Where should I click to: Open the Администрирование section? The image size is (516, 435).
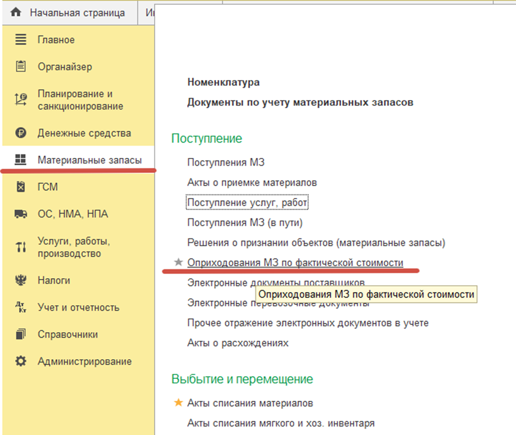coord(85,361)
